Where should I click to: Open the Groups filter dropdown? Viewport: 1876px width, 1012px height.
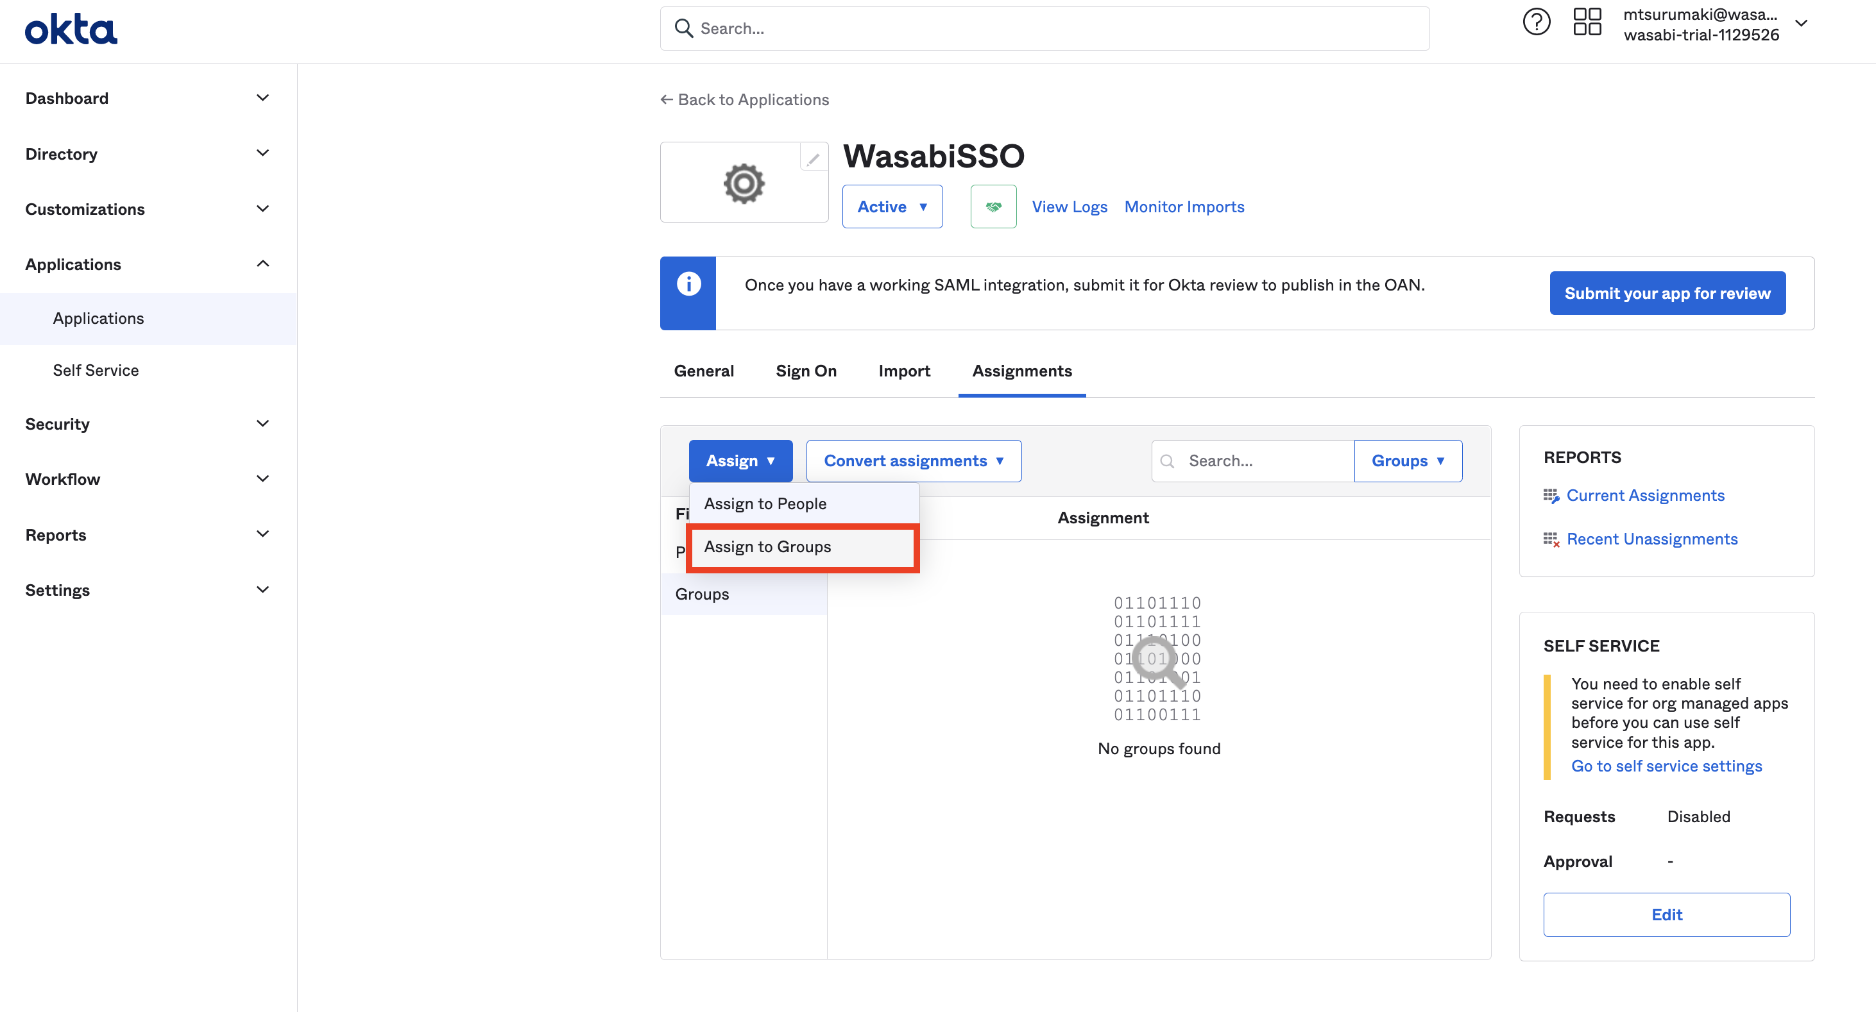tap(1408, 461)
